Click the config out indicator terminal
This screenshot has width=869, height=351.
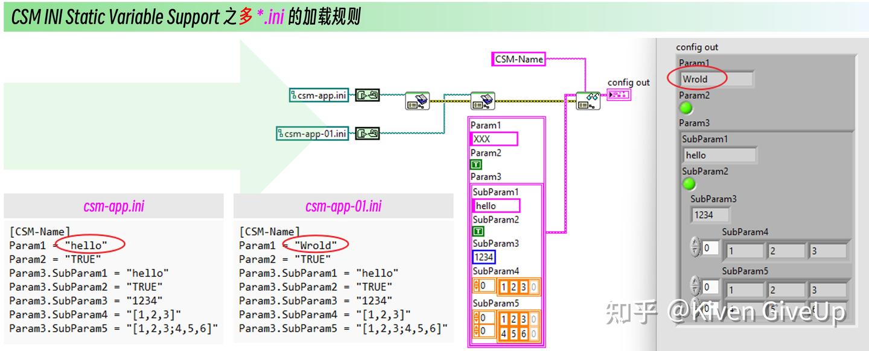(619, 95)
